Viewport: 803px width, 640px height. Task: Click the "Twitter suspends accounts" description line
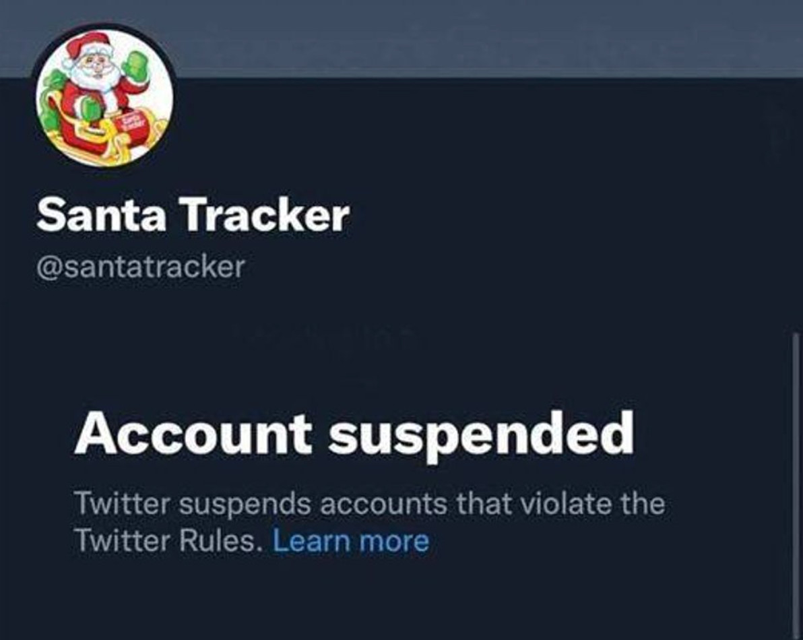tap(369, 504)
